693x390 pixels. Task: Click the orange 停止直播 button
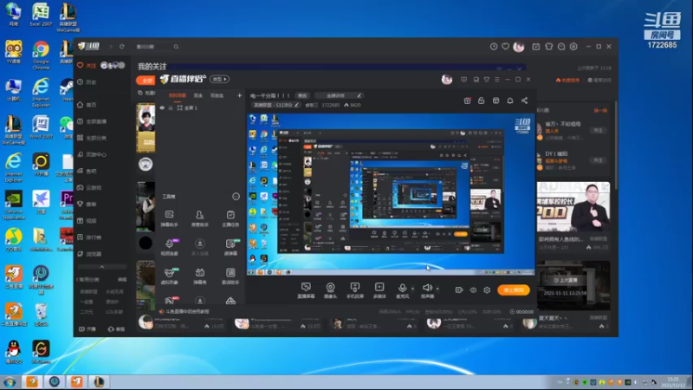513,290
